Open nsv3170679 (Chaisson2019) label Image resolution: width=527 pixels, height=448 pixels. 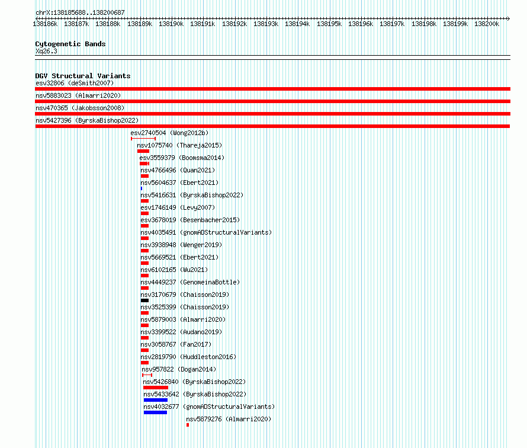[x=185, y=295]
